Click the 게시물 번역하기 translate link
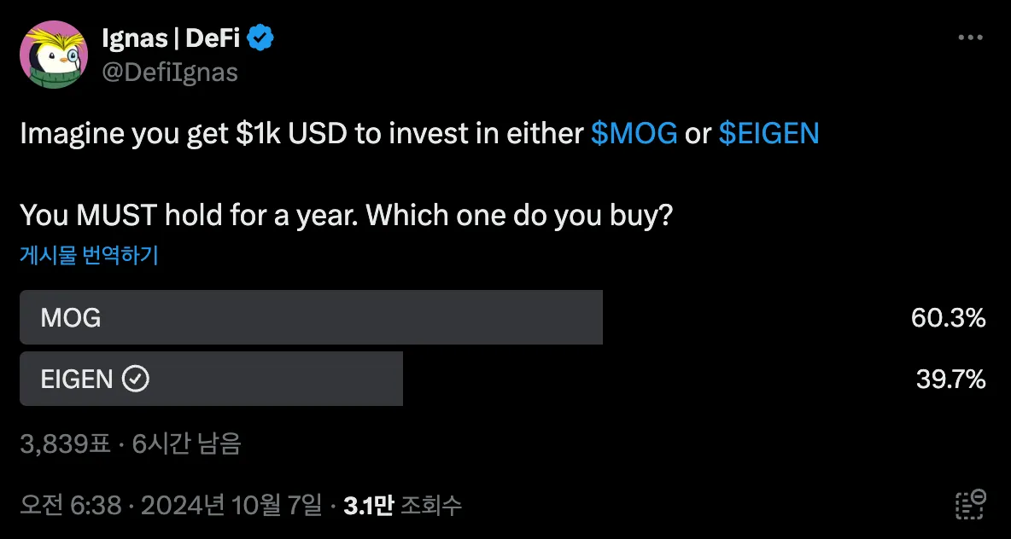Image resolution: width=1011 pixels, height=539 pixels. coord(89,255)
